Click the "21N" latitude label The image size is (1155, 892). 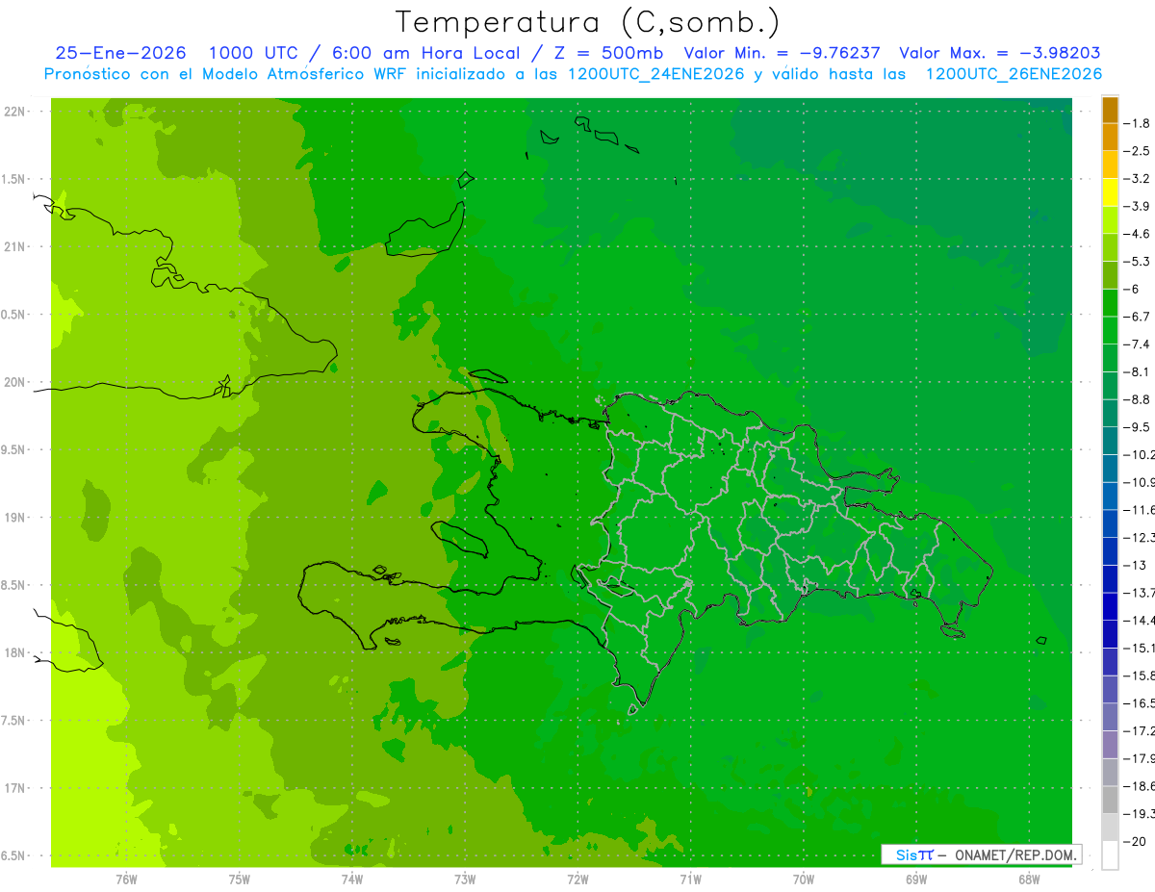[x=15, y=246]
